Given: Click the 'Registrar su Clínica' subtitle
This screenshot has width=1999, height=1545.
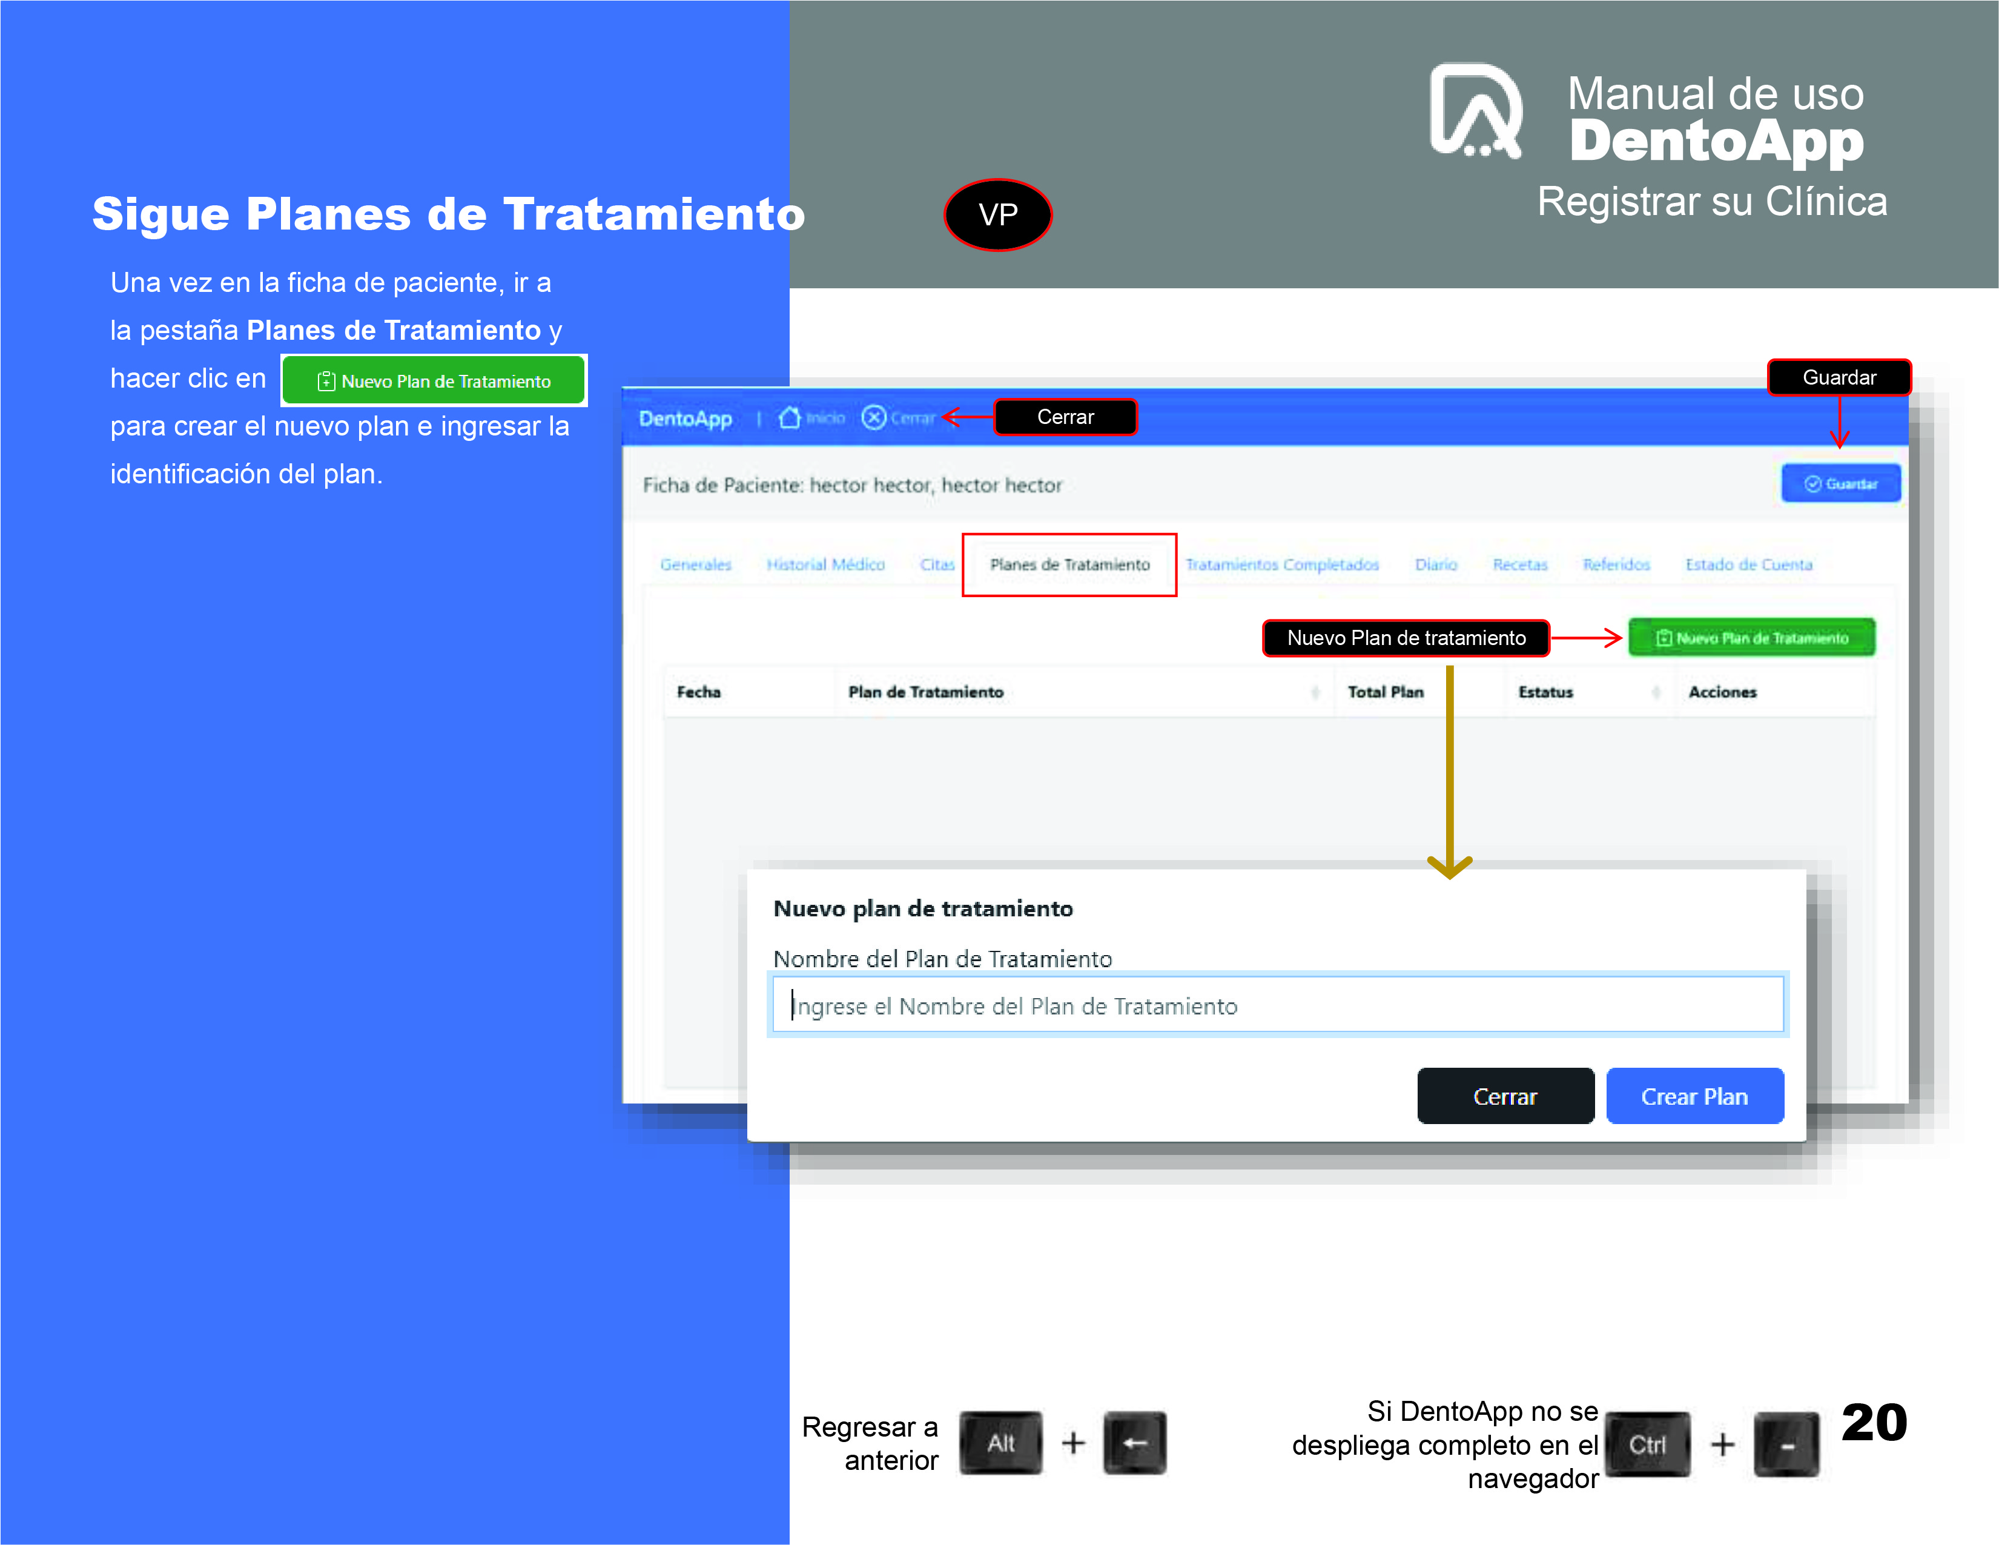Looking at the screenshot, I should [x=1711, y=202].
